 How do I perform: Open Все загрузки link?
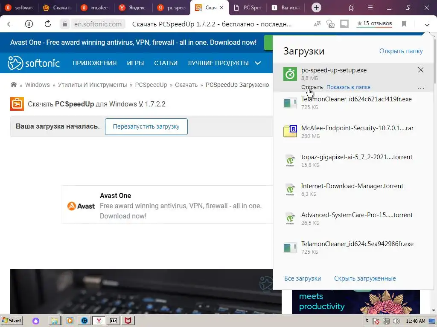coord(303,278)
